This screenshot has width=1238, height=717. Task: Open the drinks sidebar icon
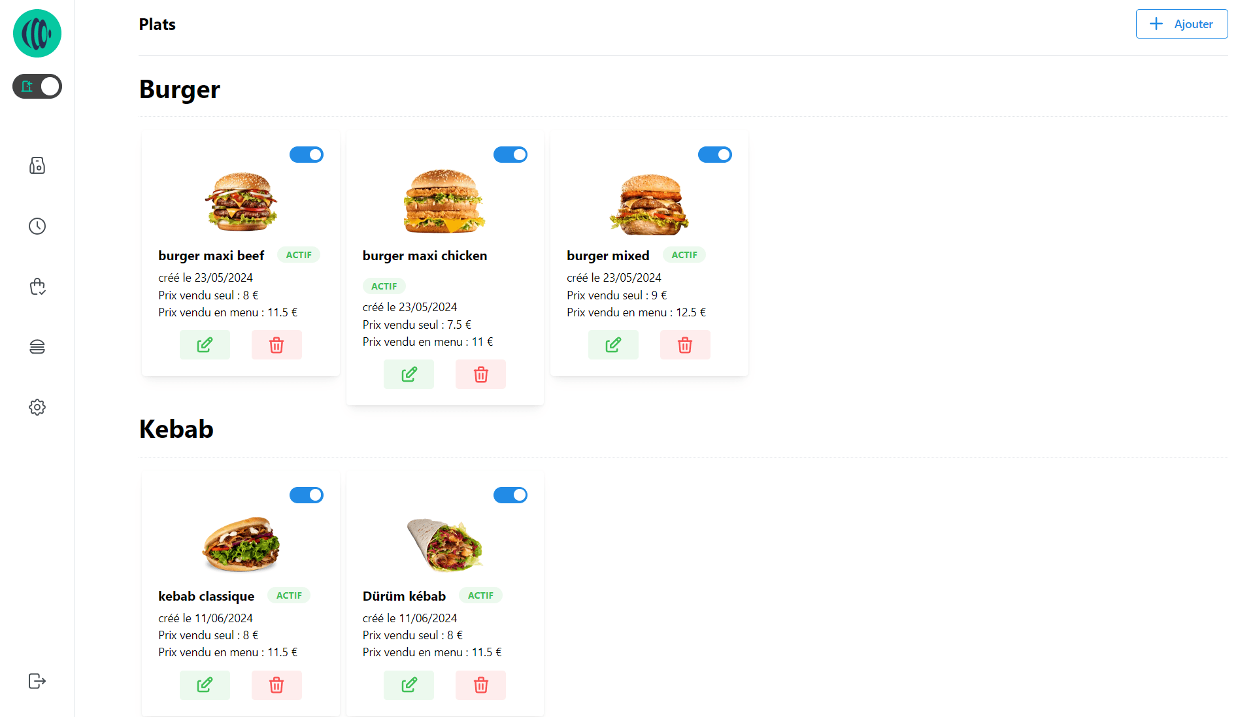(37, 165)
